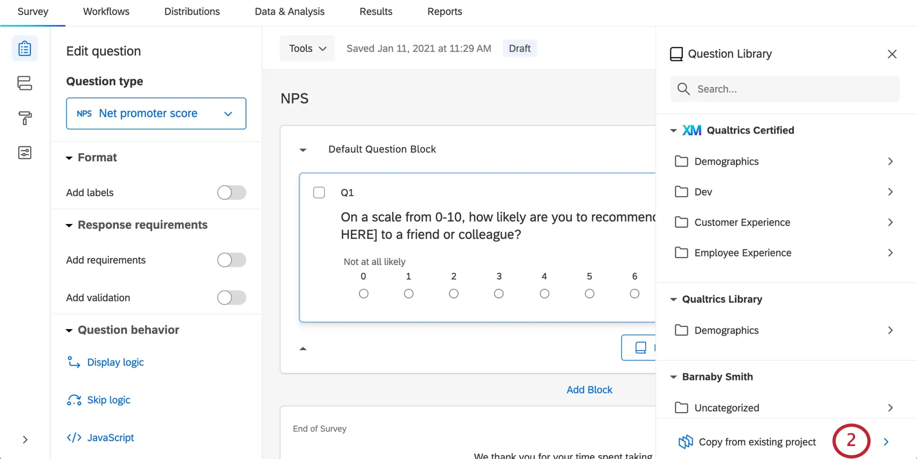Click the Skip logic icon

(x=74, y=400)
